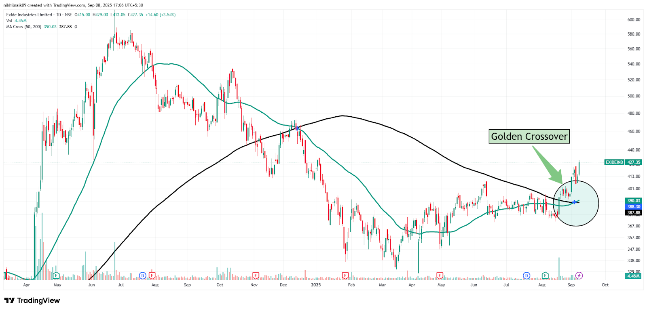Click the blue 388.30 price tag
This screenshot has width=647, height=311.
click(x=633, y=207)
